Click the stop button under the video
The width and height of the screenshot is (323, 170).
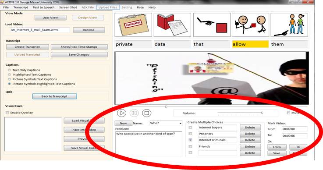(x=147, y=113)
